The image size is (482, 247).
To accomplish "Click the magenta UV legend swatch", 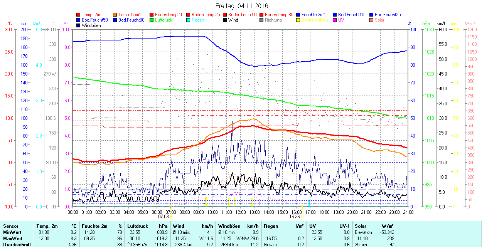I will [335, 20].
